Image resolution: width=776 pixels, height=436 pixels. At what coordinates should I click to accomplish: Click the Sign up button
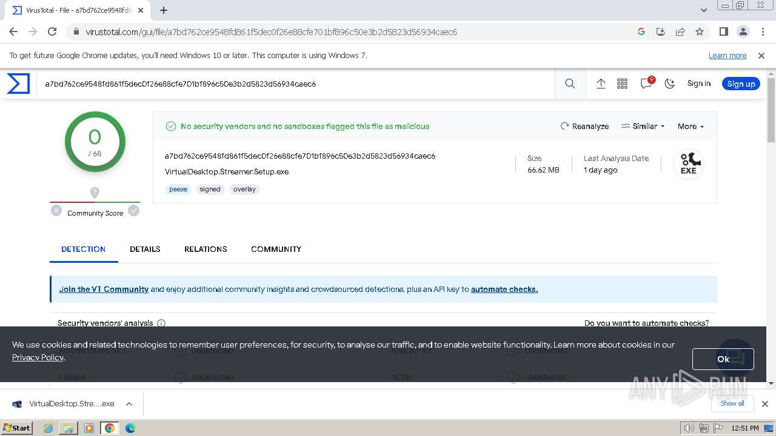[x=741, y=84]
